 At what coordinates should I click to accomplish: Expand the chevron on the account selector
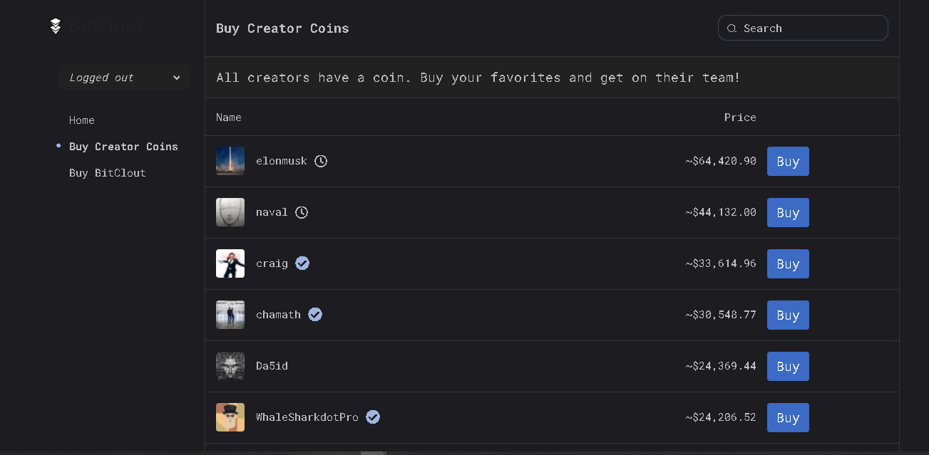point(176,77)
